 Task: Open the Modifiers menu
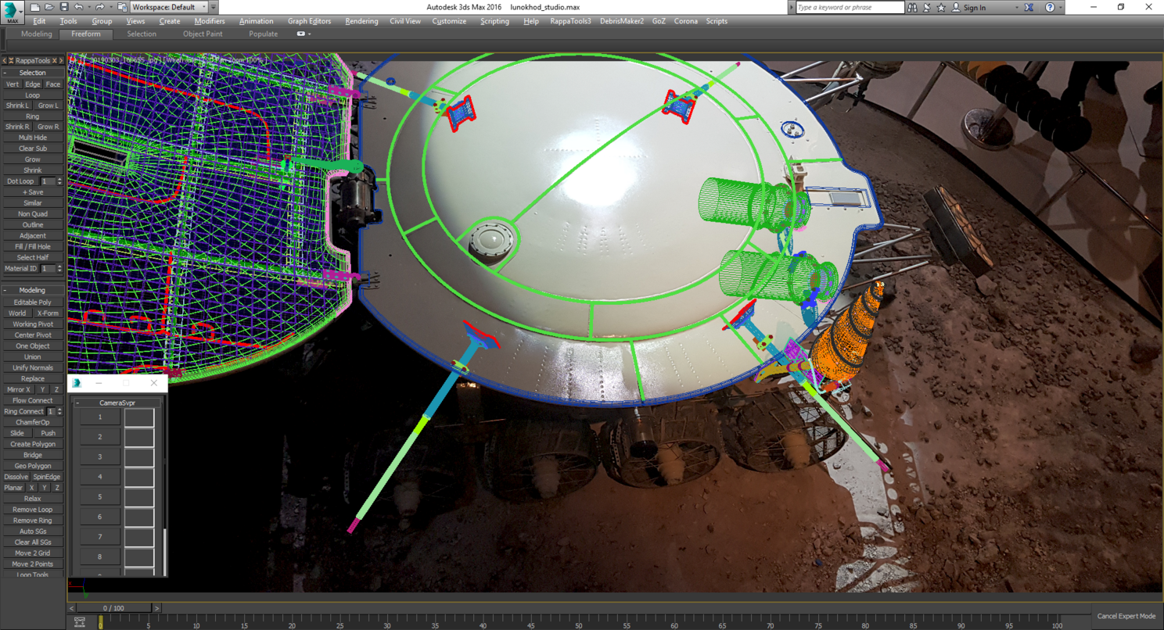click(210, 21)
